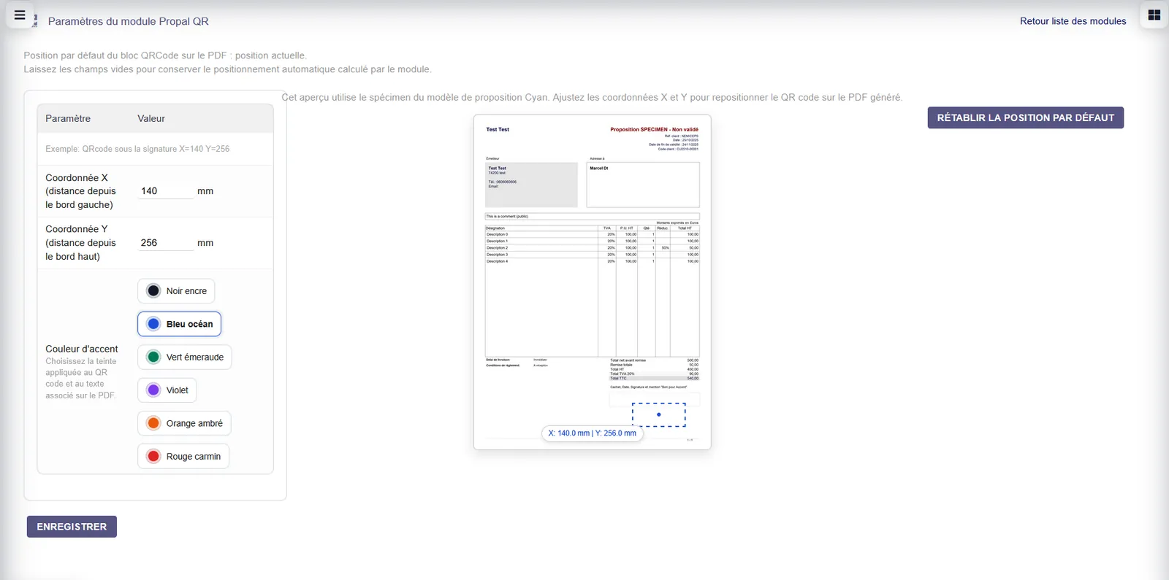Click the Paramètre column header
Viewport: 1169px width, 580px height.
point(68,118)
